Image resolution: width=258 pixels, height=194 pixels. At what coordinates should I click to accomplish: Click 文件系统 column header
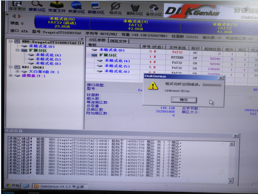tap(177, 48)
